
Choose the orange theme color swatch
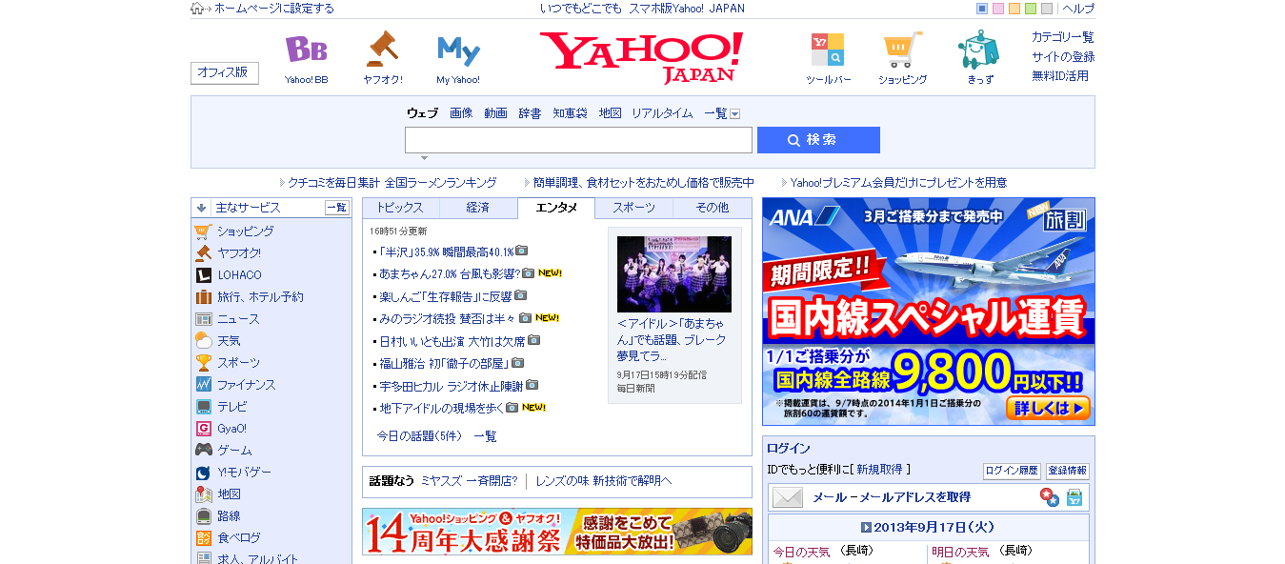(x=1014, y=9)
